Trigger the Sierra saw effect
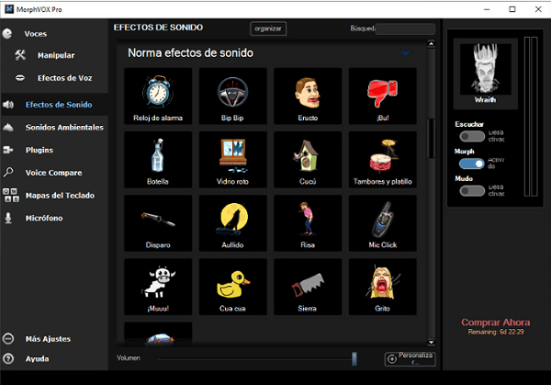The width and height of the screenshot is (551, 385). tap(308, 287)
